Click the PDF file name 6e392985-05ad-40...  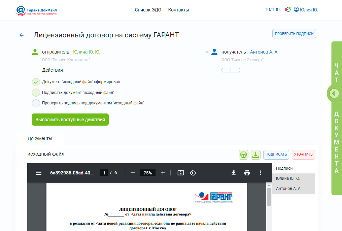coord(72,173)
